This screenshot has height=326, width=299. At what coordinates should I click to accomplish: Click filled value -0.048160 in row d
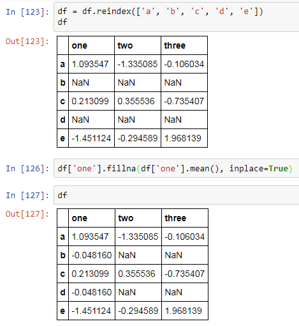[92, 292]
